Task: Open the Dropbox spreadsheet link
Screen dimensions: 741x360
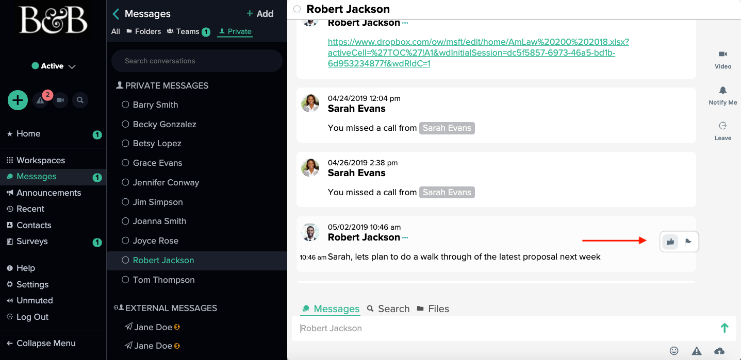Action: point(479,53)
